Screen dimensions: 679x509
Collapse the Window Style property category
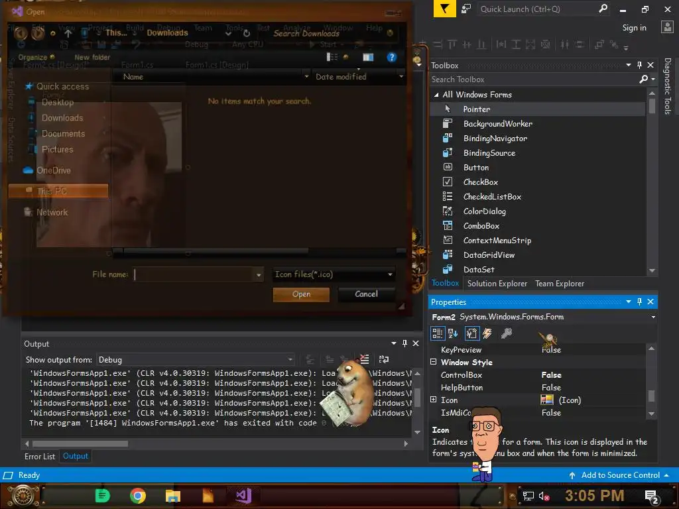(x=434, y=362)
